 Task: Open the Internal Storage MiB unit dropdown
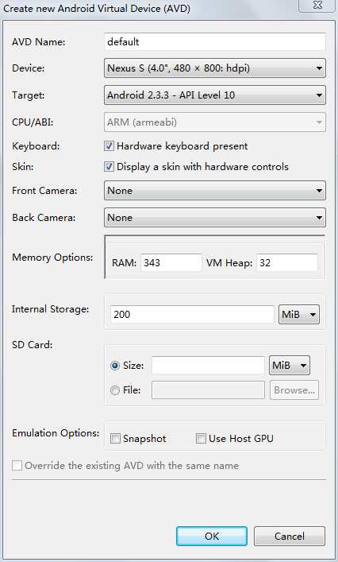click(299, 314)
